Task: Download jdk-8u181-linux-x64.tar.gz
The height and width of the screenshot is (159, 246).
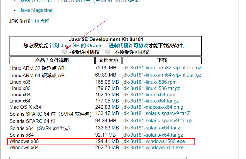Action: click(151, 101)
